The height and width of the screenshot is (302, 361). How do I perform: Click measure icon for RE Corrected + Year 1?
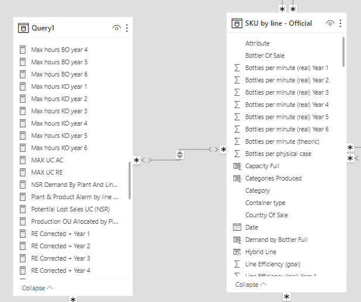pos(23,234)
